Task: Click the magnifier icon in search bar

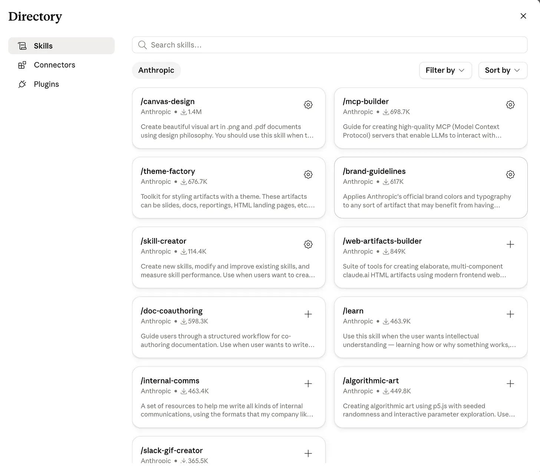Action: click(142, 45)
